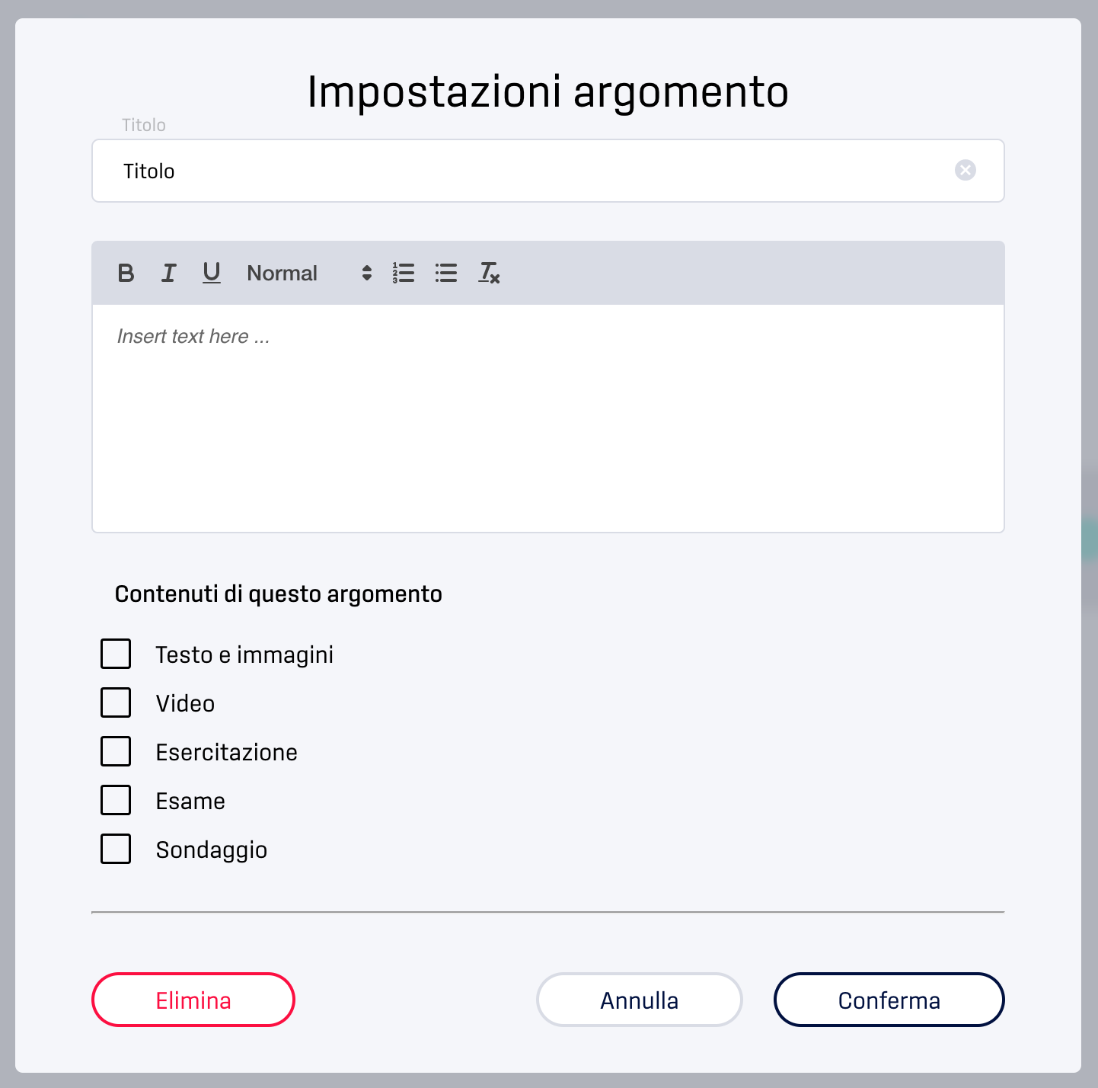
Task: Confirm settings with Conferma
Action: [889, 1000]
